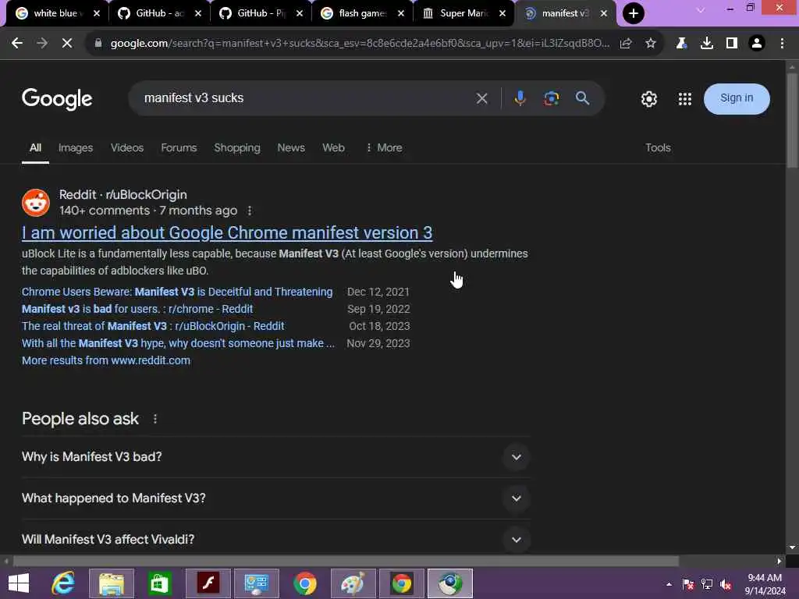799x599 pixels.
Task: Switch to the Images tab
Action: click(x=76, y=147)
